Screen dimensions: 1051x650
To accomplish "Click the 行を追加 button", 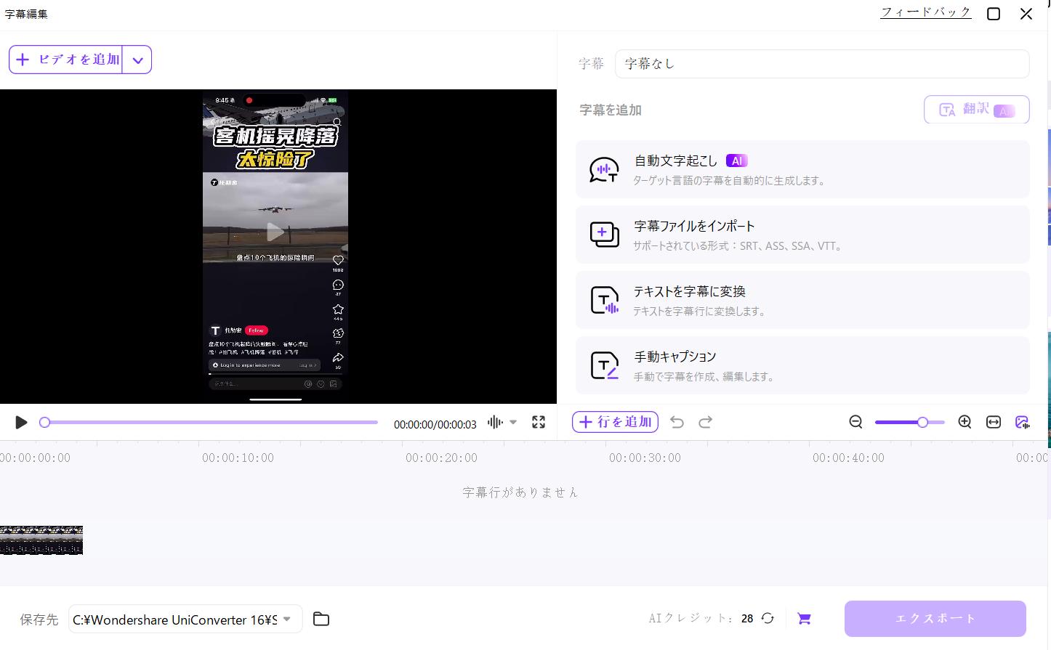I will point(615,422).
